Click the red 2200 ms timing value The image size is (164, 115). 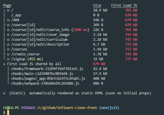[x=80, y=30]
